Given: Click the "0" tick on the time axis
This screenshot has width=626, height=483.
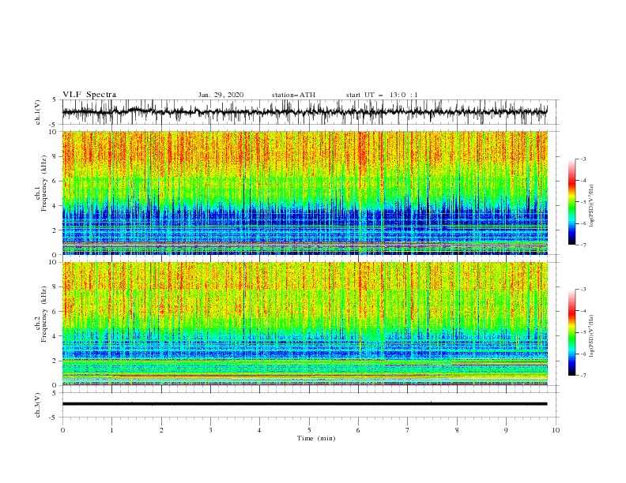Looking at the screenshot, I should pyautogui.click(x=62, y=430).
